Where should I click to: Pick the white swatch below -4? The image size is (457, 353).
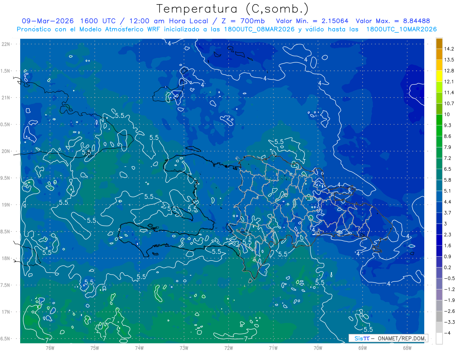439,339
